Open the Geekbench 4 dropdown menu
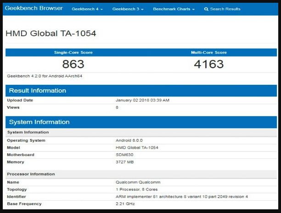The width and height of the screenshot is (281, 213). 87,9
